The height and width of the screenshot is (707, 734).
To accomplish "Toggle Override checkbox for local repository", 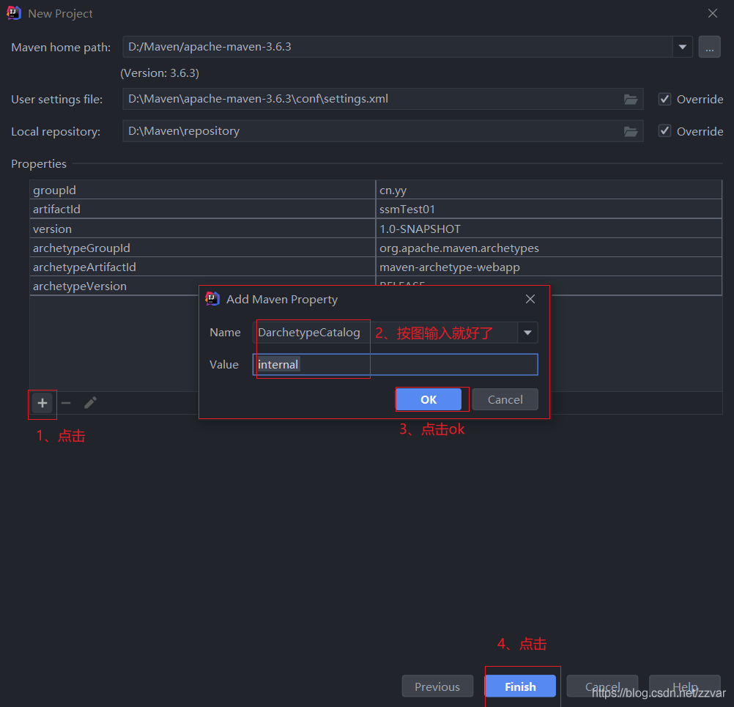I will point(664,131).
